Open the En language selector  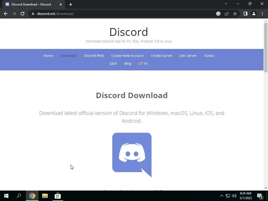[x=143, y=63]
